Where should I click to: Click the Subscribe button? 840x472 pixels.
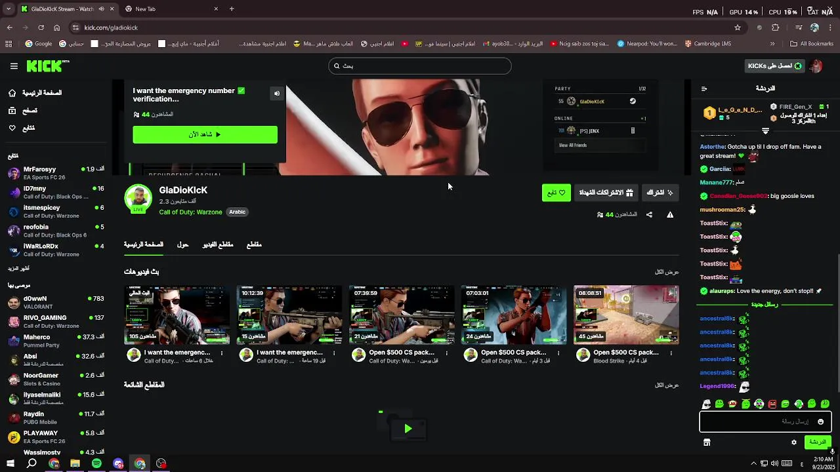click(660, 193)
